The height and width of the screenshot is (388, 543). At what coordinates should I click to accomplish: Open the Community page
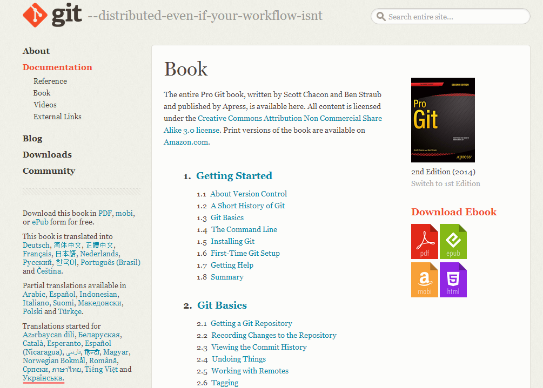click(49, 171)
